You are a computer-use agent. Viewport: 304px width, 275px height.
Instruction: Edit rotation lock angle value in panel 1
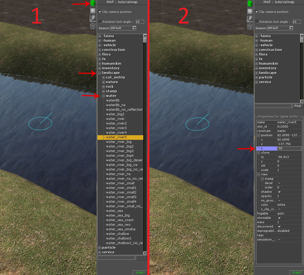click(140, 22)
